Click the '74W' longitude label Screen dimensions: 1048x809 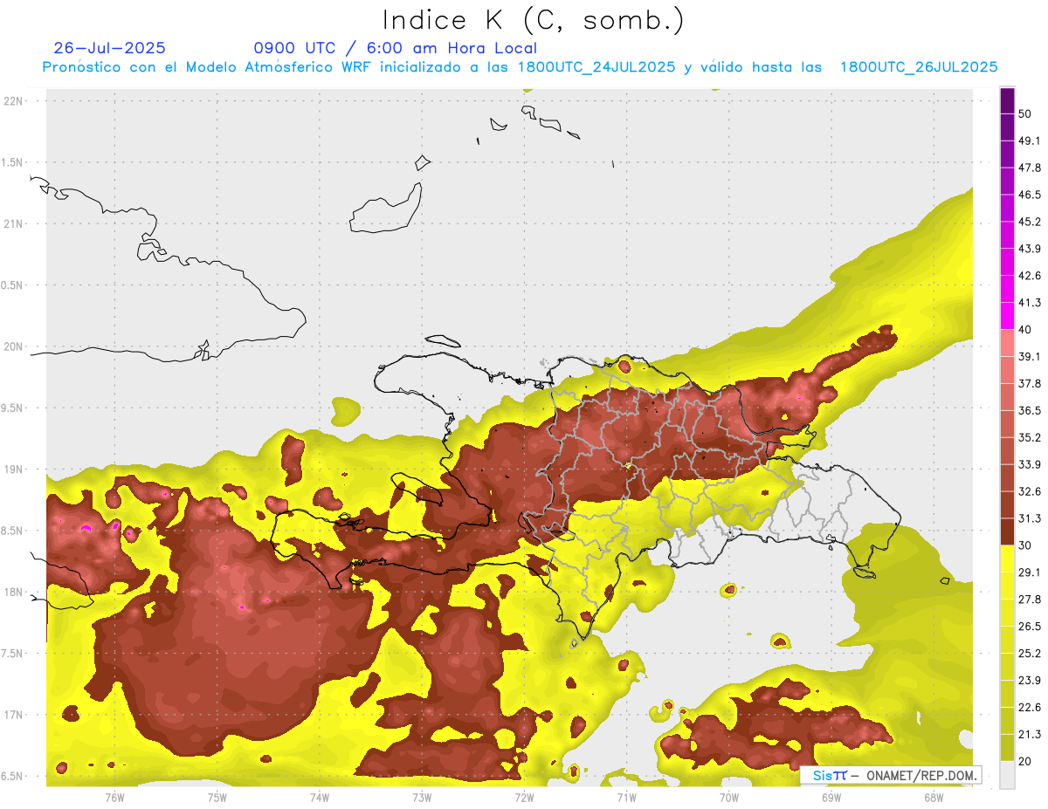point(319,798)
